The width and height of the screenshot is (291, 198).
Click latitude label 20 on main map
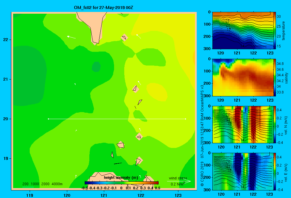tap(6, 119)
